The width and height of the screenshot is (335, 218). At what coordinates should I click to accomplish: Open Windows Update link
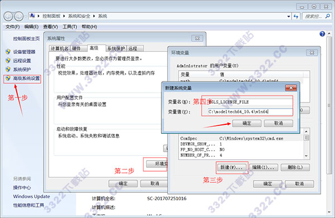coord(31,196)
